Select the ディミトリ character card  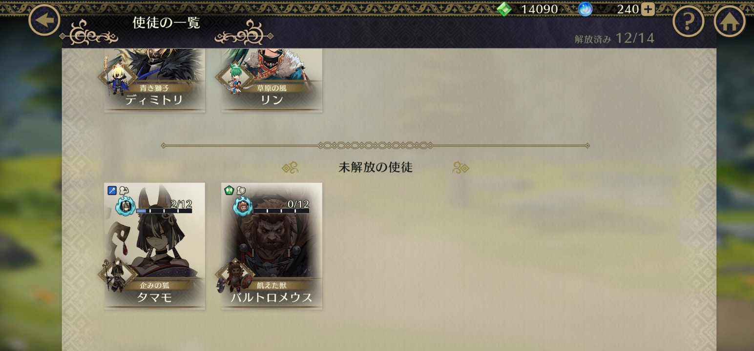tap(154, 80)
